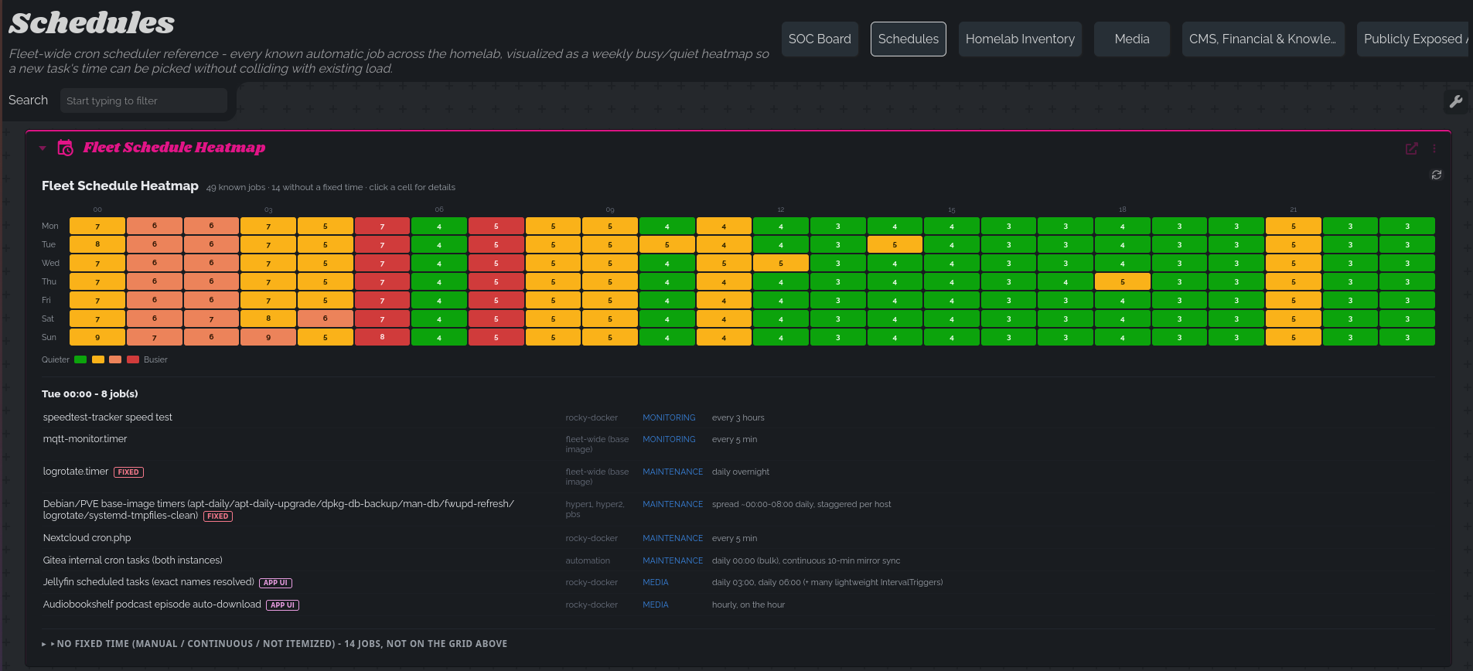Viewport: 1473px width, 671px height.
Task: Click the Mon 21:00 yellow cell showing 5
Action: point(1294,226)
